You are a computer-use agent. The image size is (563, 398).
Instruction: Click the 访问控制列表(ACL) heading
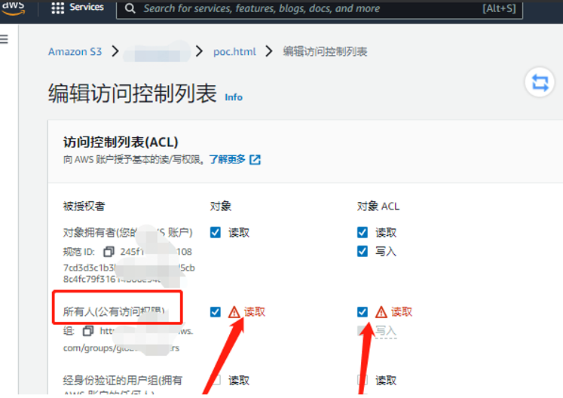(121, 142)
